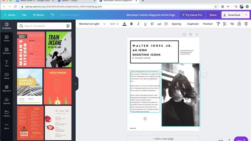
Task: Click the delete trash icon
Action: tap(246, 24)
